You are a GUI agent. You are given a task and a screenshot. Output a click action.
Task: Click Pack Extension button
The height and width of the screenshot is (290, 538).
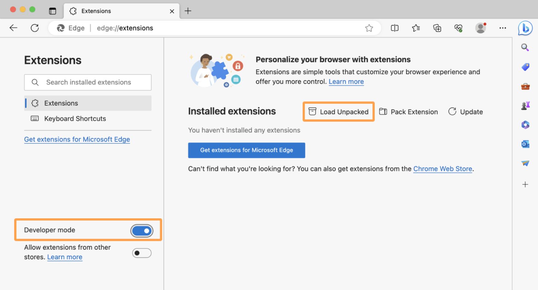pos(408,112)
